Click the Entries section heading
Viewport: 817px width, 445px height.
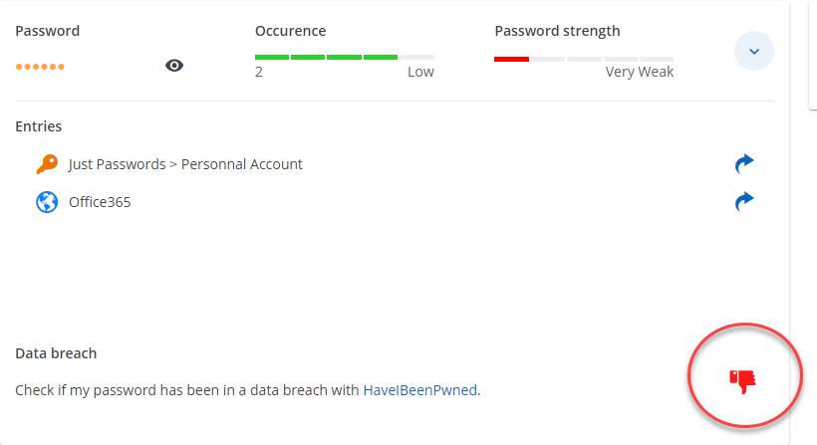click(39, 126)
